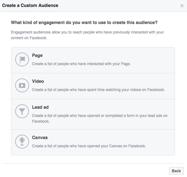
Task: Click the Page flag icon
Action: click(x=22, y=59)
